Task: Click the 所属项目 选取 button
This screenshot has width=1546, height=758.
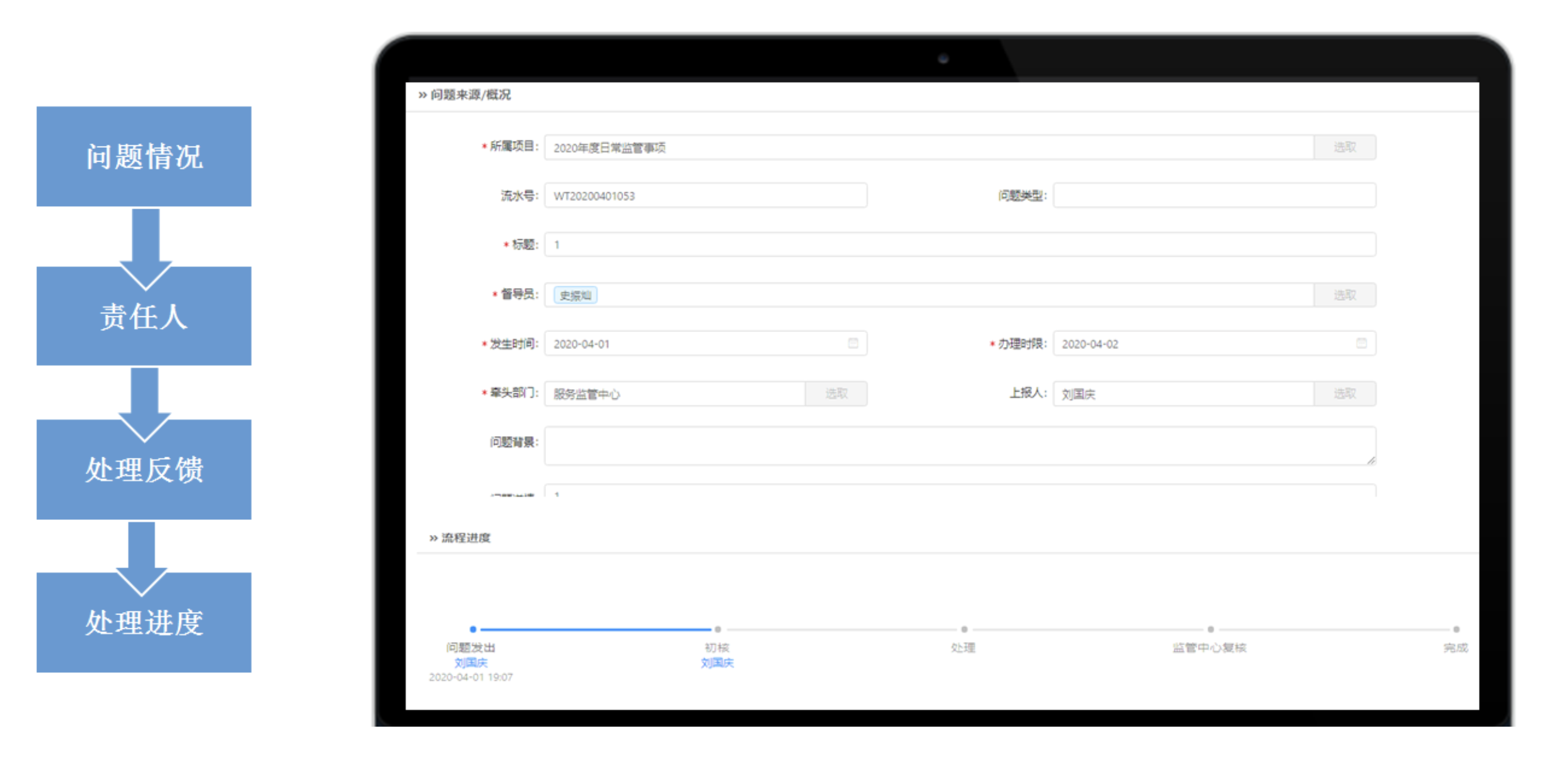Action: pos(1344,147)
